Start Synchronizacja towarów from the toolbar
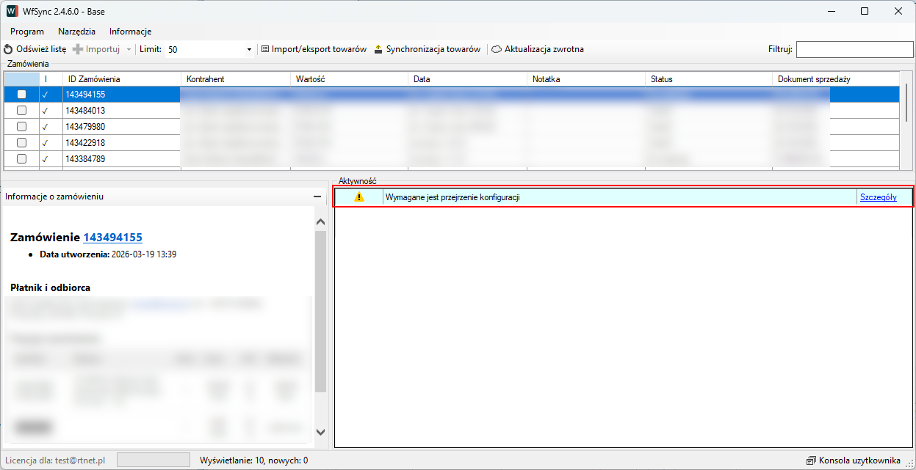916x470 pixels. (427, 49)
